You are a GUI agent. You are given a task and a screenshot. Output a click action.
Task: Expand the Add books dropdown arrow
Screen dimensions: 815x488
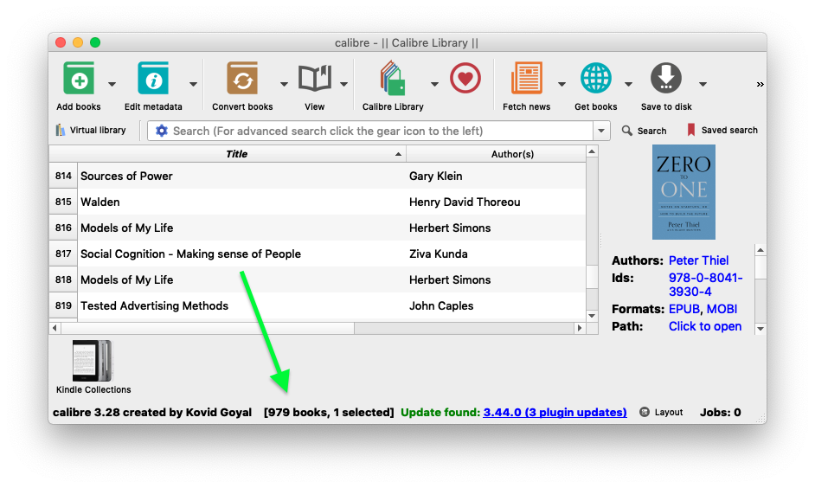[x=112, y=84]
